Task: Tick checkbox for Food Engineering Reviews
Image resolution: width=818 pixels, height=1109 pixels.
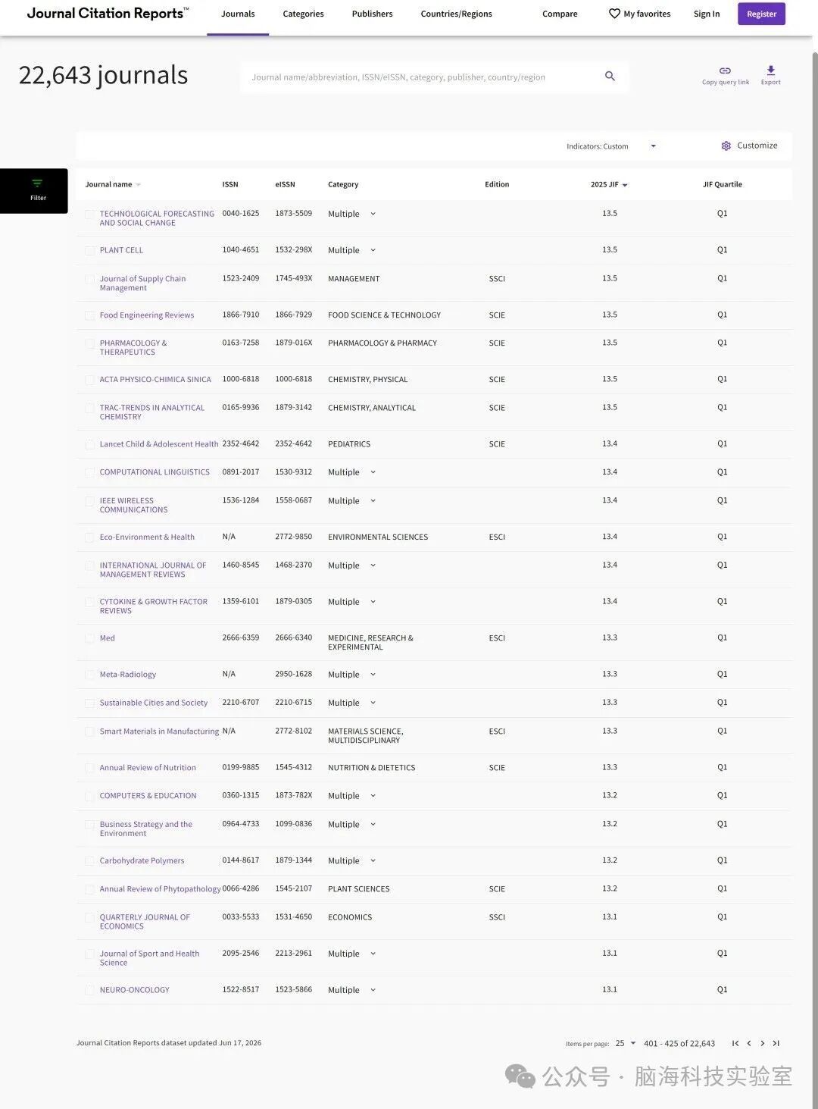Action: pos(89,316)
